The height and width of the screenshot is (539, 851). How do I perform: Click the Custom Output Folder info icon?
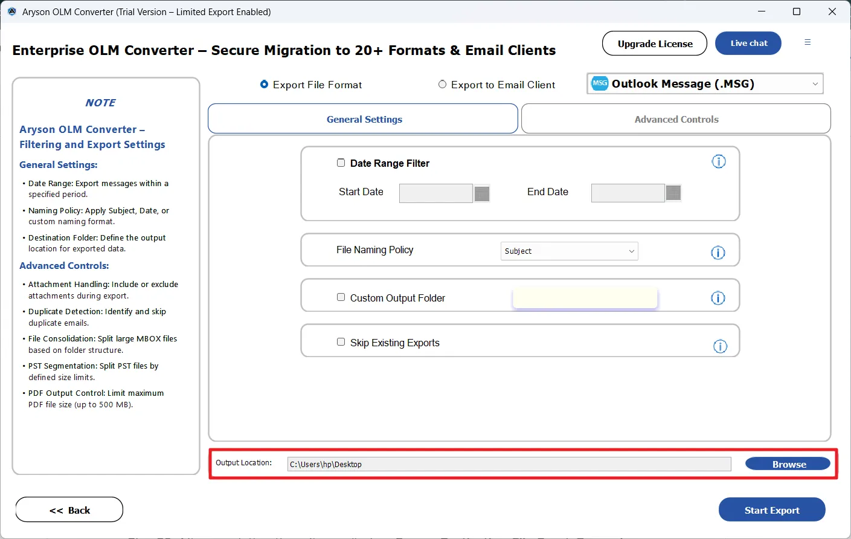coord(718,298)
